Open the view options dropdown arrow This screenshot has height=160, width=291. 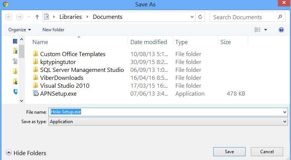pos(265,30)
